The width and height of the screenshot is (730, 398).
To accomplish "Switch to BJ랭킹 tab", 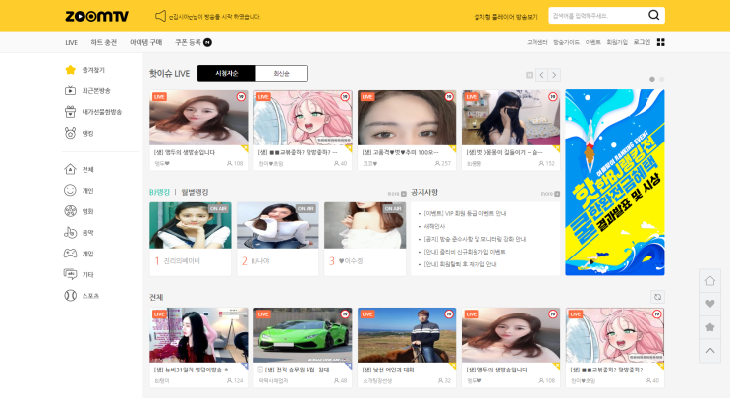I will pos(159,192).
